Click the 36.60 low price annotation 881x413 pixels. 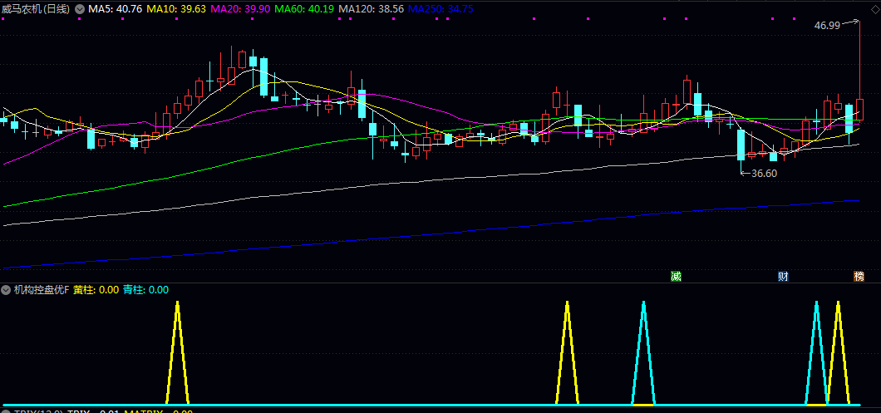pyautogui.click(x=763, y=174)
